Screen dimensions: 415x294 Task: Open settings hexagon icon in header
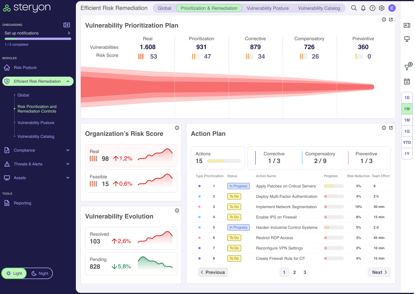pos(382,8)
